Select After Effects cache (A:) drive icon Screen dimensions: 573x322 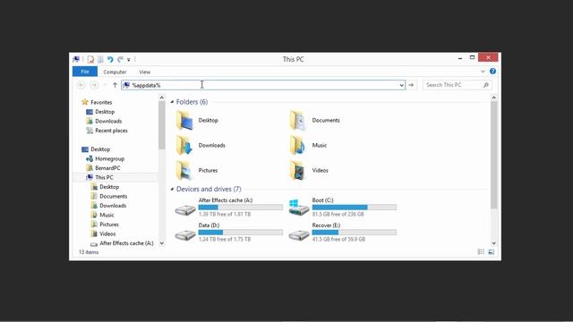point(185,210)
